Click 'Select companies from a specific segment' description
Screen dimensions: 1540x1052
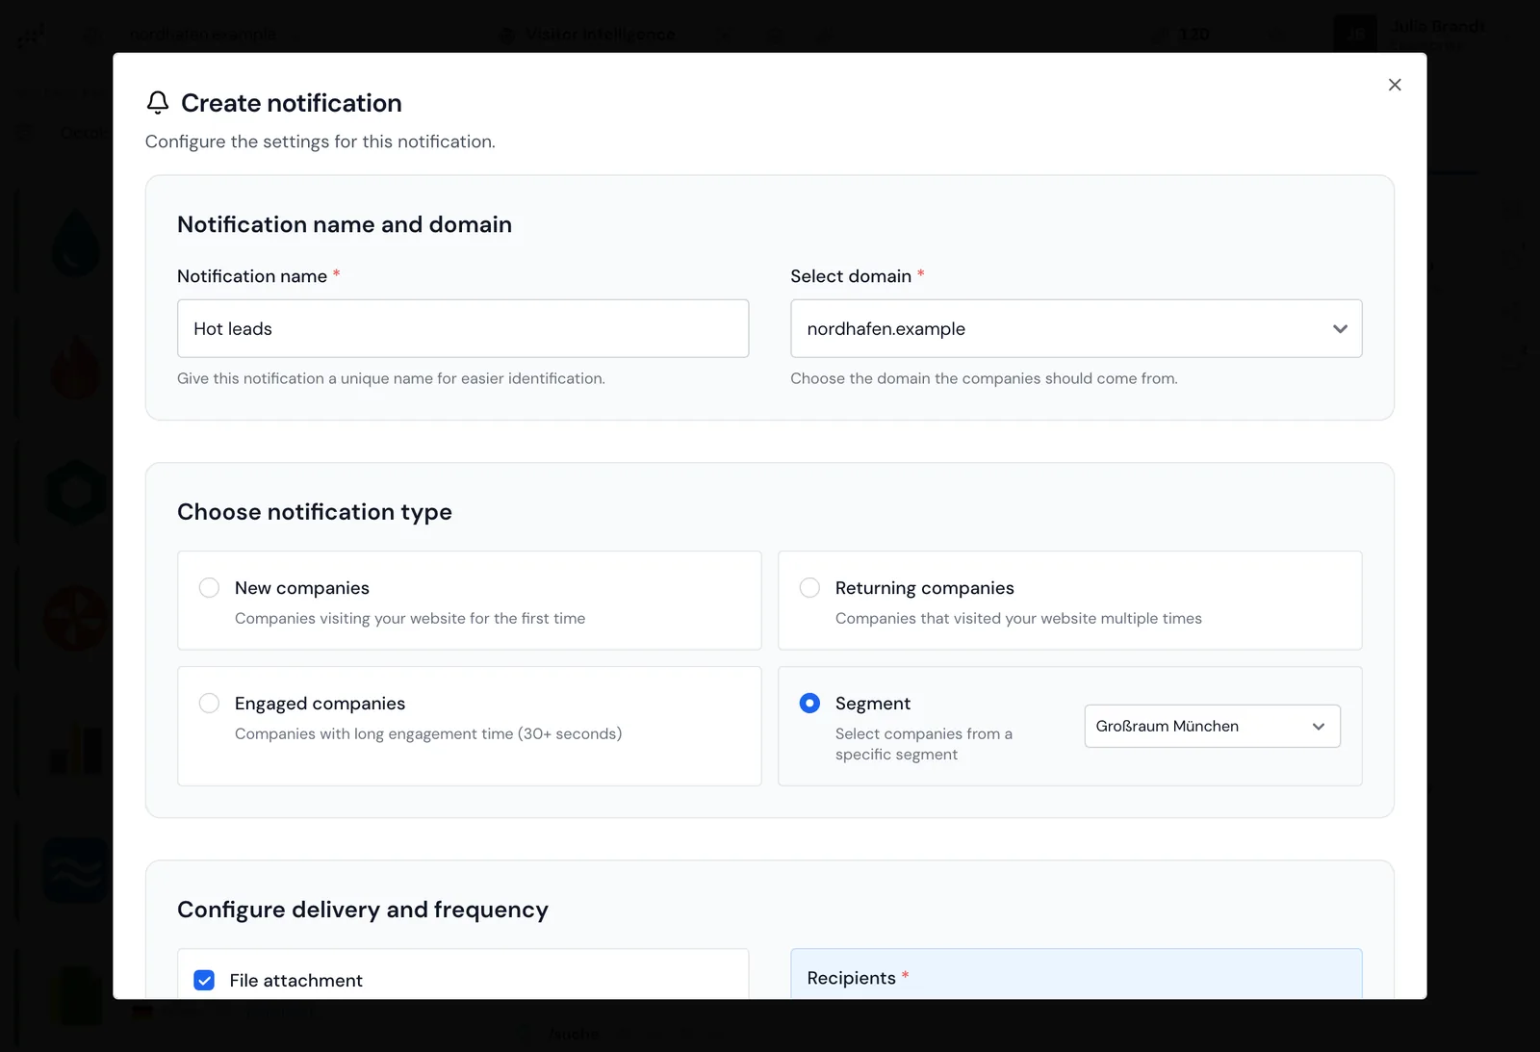tap(924, 744)
